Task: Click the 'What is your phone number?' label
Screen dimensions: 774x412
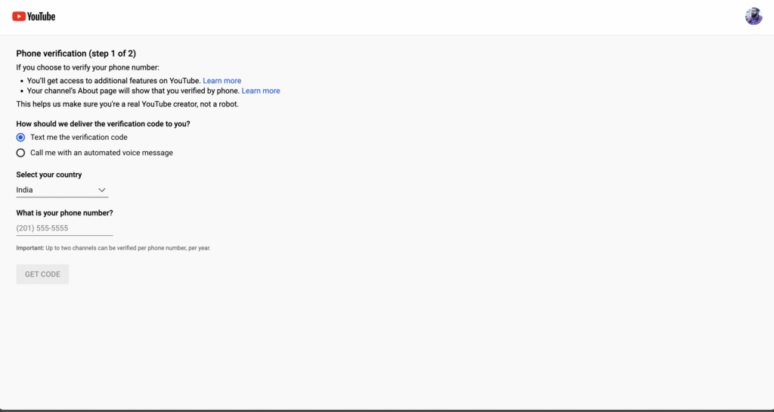Action: tap(65, 213)
